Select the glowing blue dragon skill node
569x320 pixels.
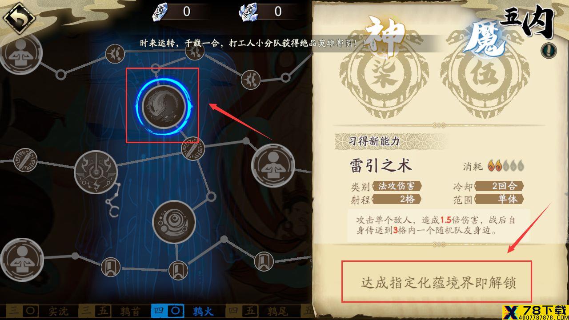164,106
